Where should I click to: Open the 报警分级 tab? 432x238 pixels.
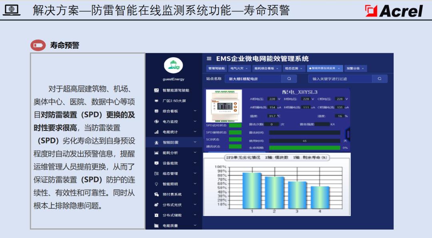pos(356,68)
